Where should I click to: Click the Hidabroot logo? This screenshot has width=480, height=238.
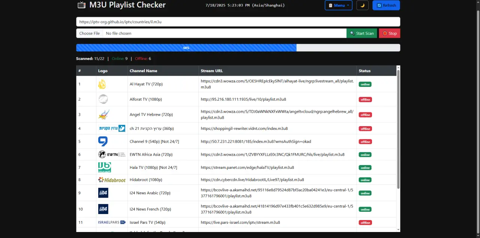pyautogui.click(x=112, y=180)
